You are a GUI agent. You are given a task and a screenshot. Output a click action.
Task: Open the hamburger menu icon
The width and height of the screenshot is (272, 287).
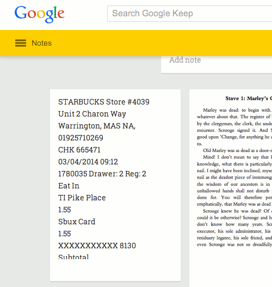point(21,43)
